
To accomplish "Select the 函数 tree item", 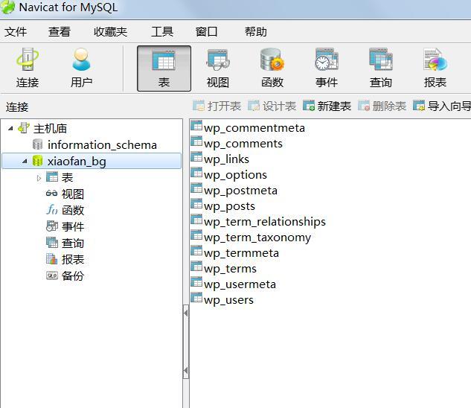I will pyautogui.click(x=73, y=210).
